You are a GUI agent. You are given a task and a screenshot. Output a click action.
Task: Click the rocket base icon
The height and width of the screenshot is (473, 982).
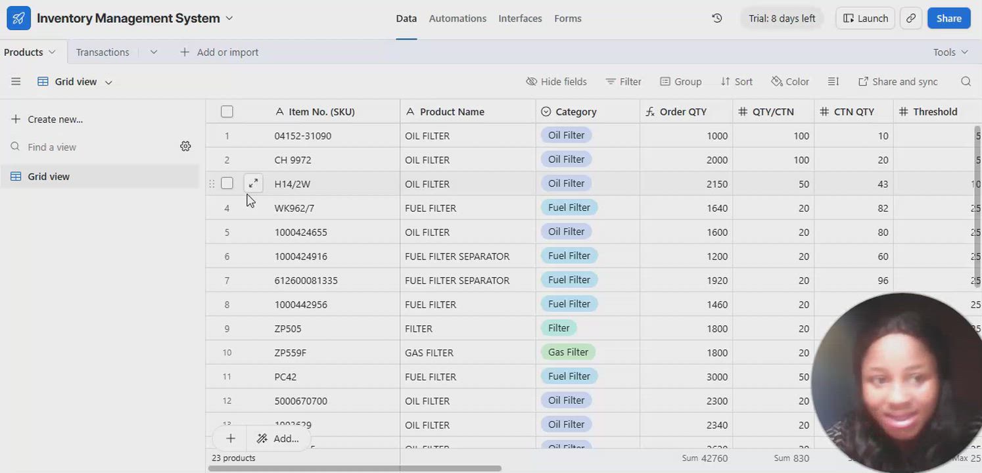18,18
